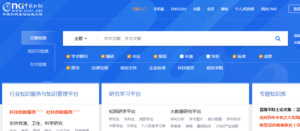300x131 pixels.
Task: Open 科技报告 database link
Action: click(x=186, y=68)
